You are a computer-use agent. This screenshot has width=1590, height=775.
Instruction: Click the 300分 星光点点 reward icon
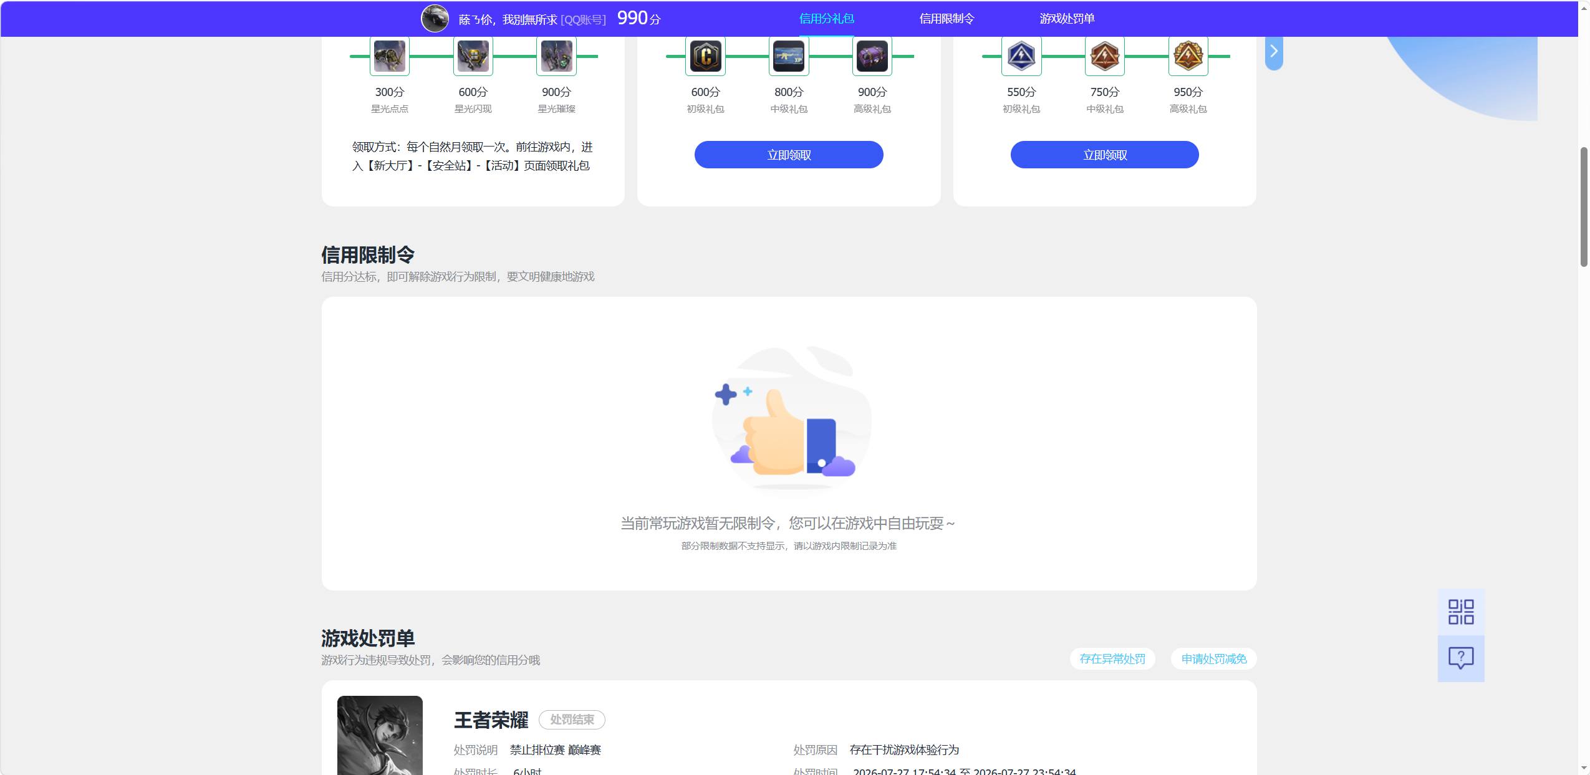(390, 56)
